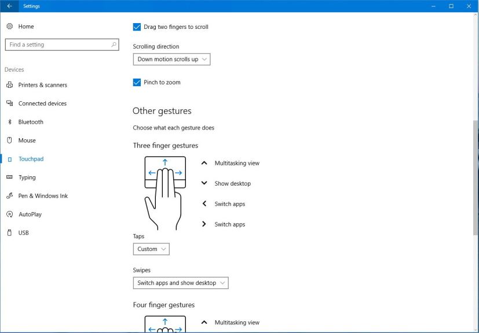Click the AutoPlay icon
The image size is (479, 333).
pos(10,214)
